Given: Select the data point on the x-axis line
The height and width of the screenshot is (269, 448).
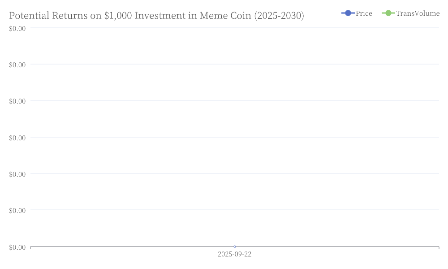Looking at the screenshot, I should 235,247.
